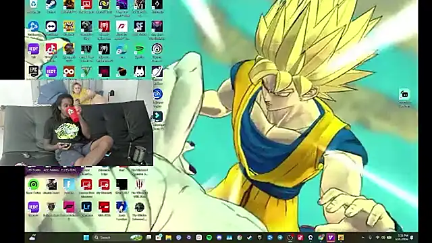Open the volume icon in system tray
Screen dimensions: 432x243
click(x=383, y=238)
